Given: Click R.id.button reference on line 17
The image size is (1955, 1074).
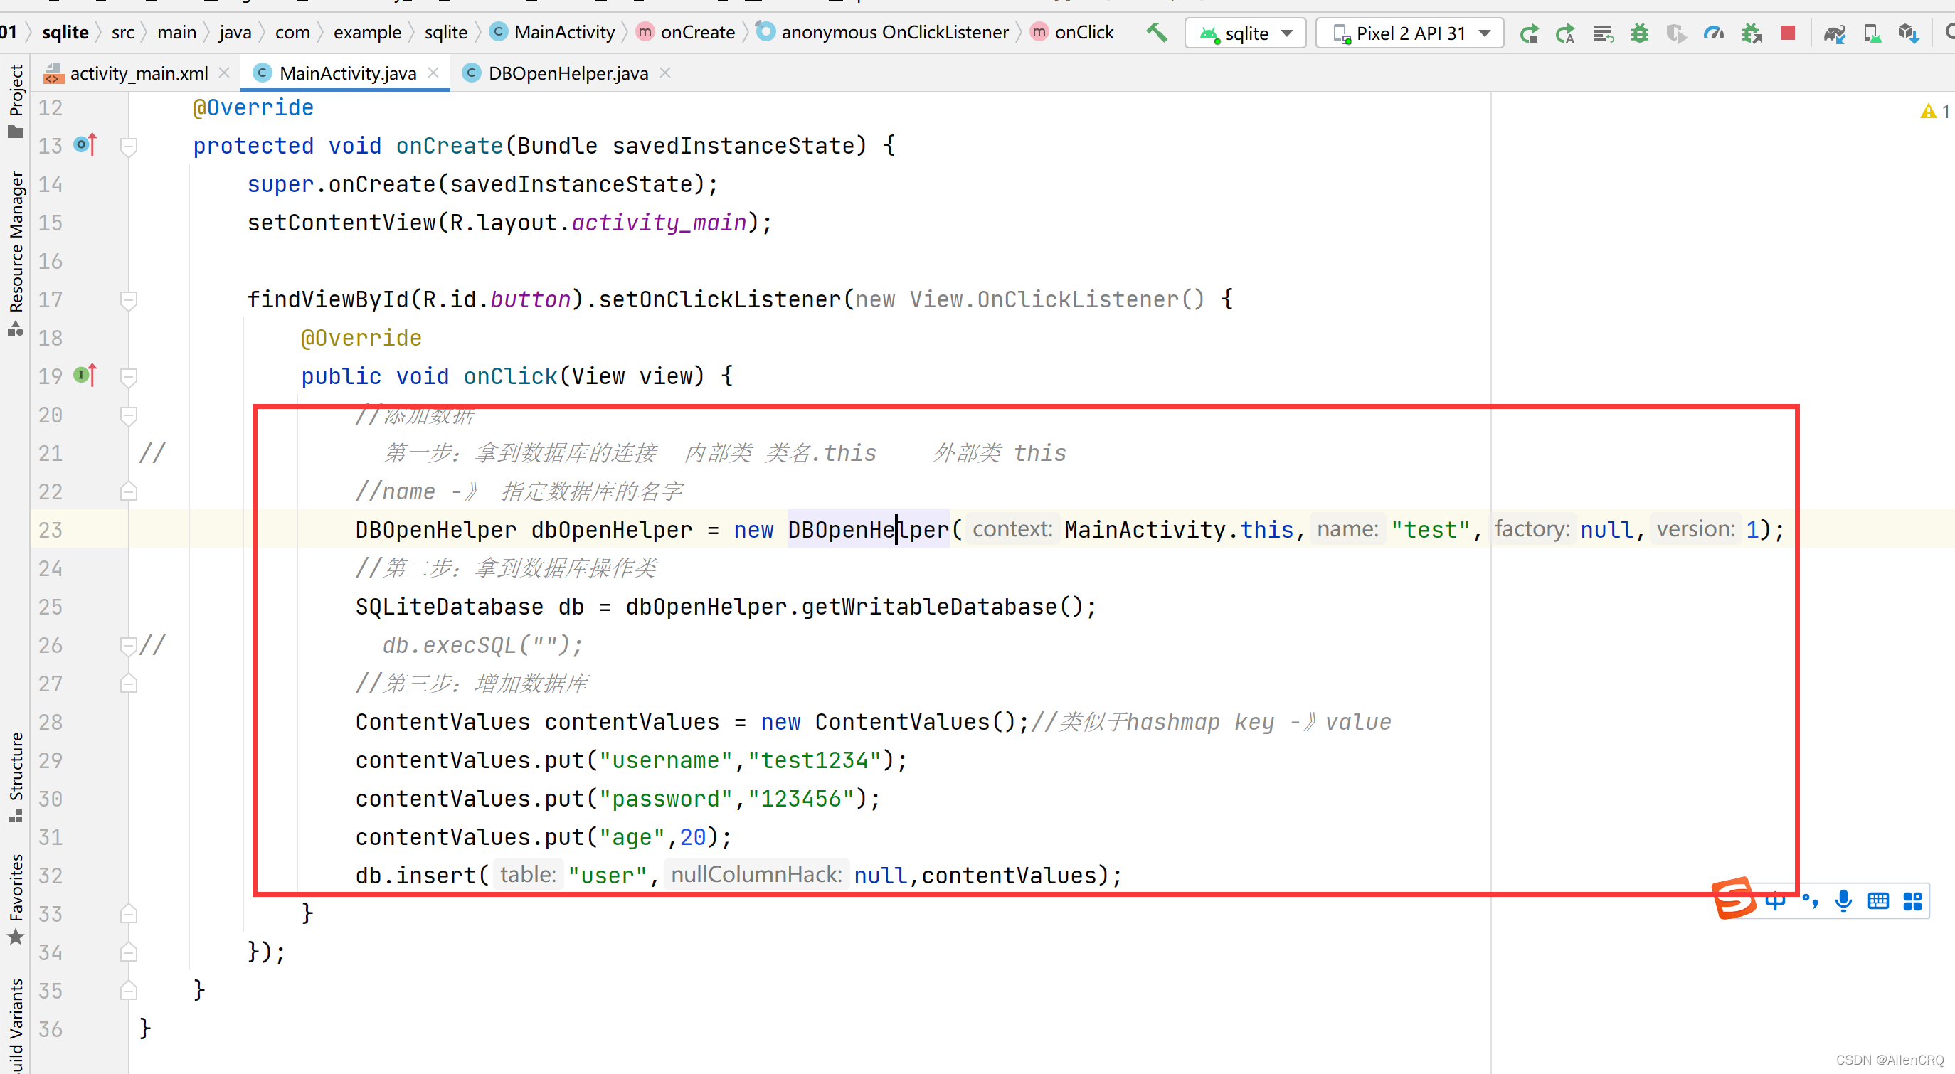Looking at the screenshot, I should [x=497, y=299].
